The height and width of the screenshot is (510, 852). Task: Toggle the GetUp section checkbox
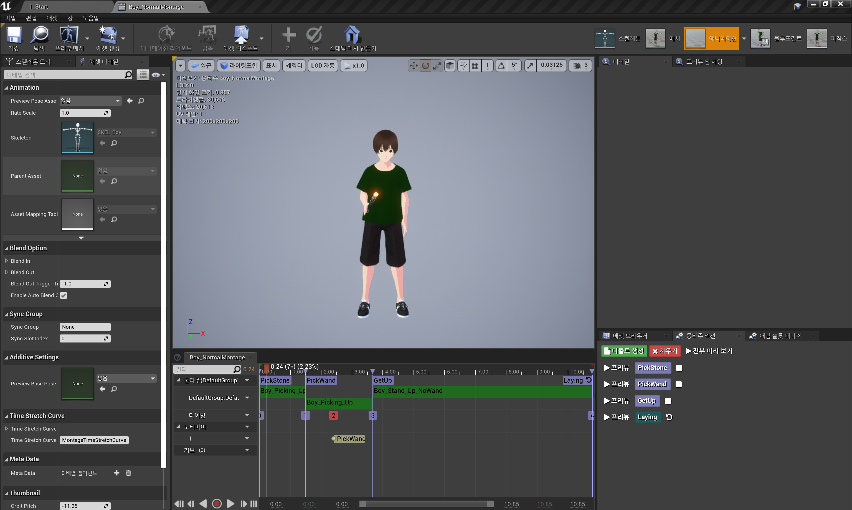[x=668, y=401]
